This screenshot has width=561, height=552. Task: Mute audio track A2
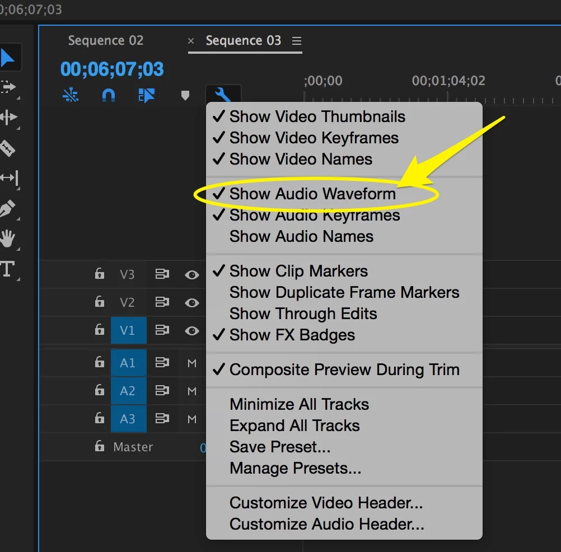point(192,391)
